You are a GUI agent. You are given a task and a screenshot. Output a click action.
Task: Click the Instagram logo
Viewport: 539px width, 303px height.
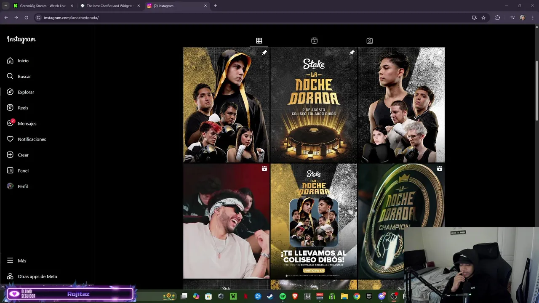pos(21,39)
